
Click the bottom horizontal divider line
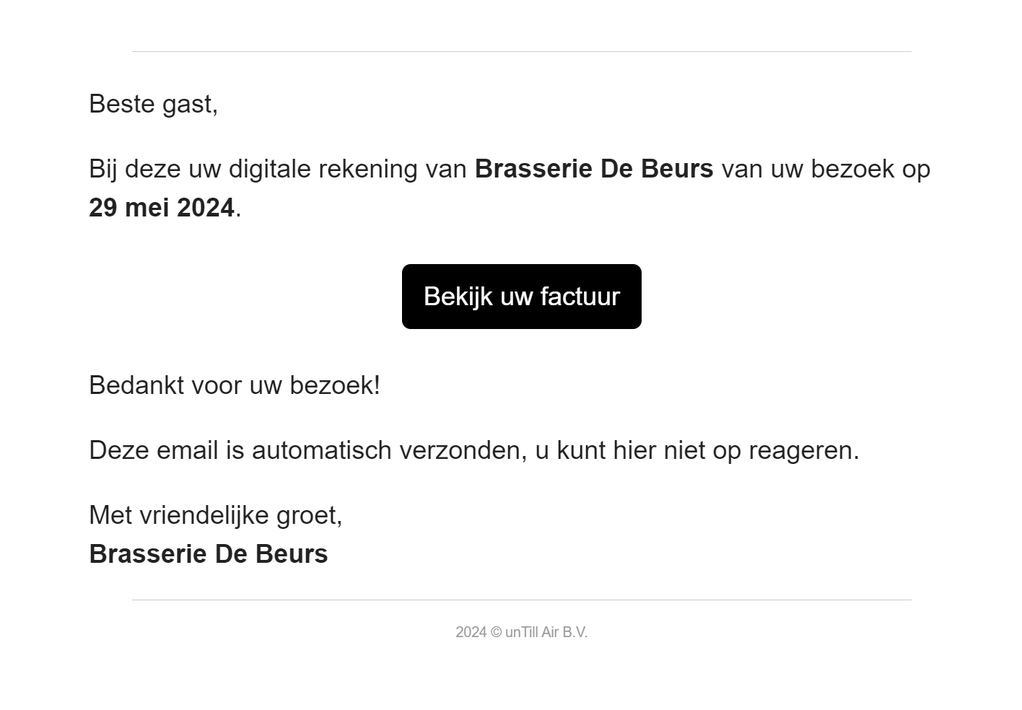point(521,600)
